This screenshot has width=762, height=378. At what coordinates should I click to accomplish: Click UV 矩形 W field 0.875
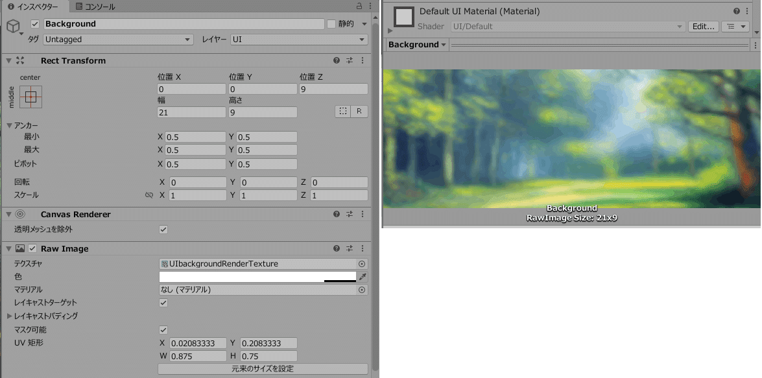(198, 356)
